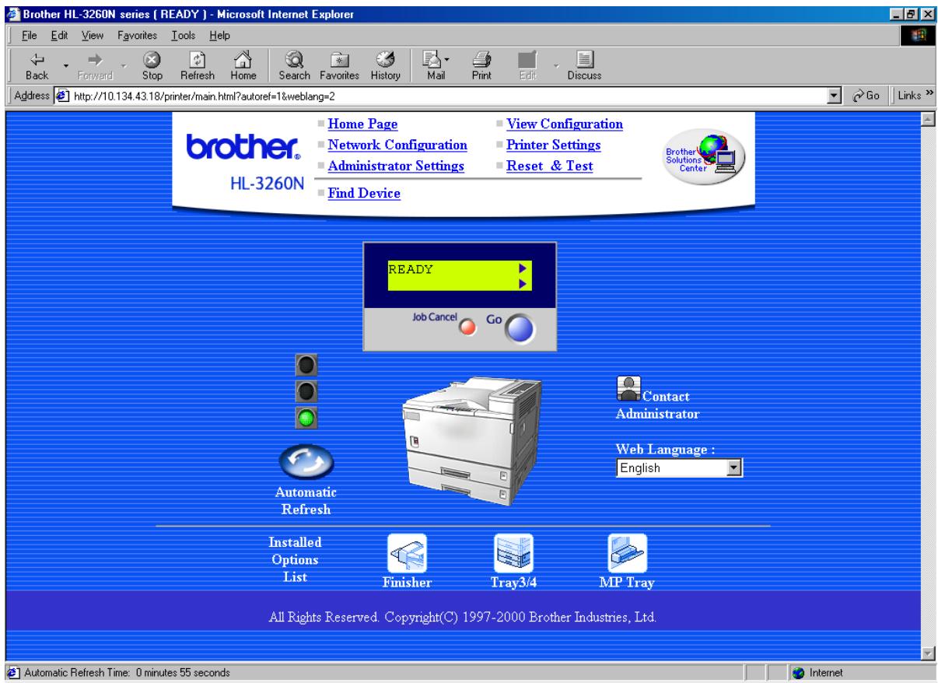Click the Installed Options List text

[x=295, y=559]
